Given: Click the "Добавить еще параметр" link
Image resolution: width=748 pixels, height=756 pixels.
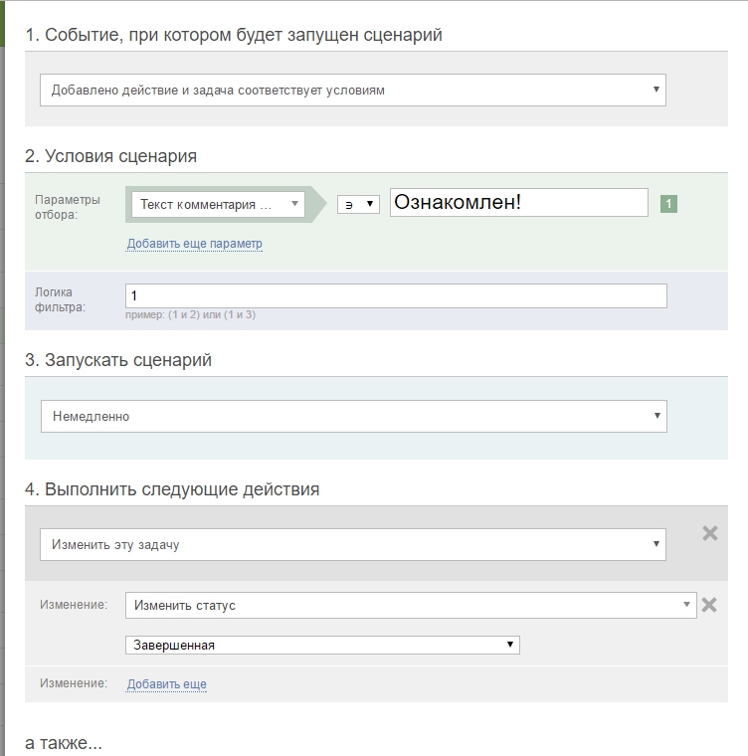Looking at the screenshot, I should tap(194, 244).
